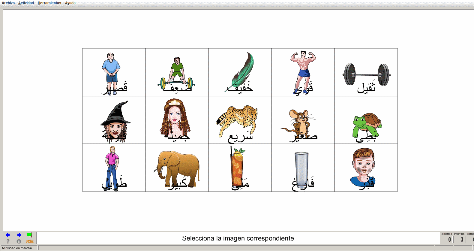
Task: Open the Herramientas menu
Action: [49, 3]
